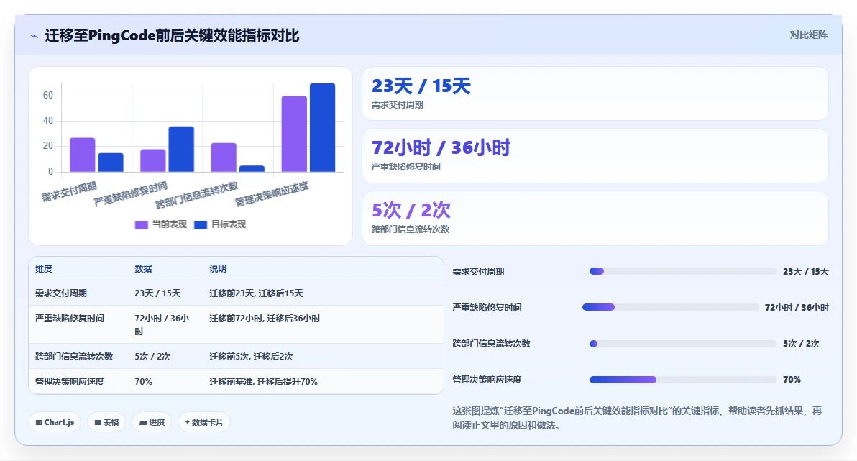Click the 70% label beside progress bar
857x461 pixels.
pos(792,380)
